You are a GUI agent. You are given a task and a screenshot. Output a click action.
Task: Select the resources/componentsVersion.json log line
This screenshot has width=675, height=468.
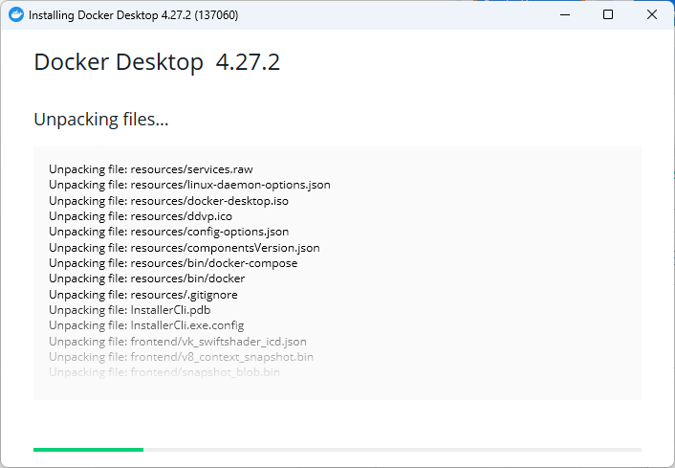tap(185, 248)
